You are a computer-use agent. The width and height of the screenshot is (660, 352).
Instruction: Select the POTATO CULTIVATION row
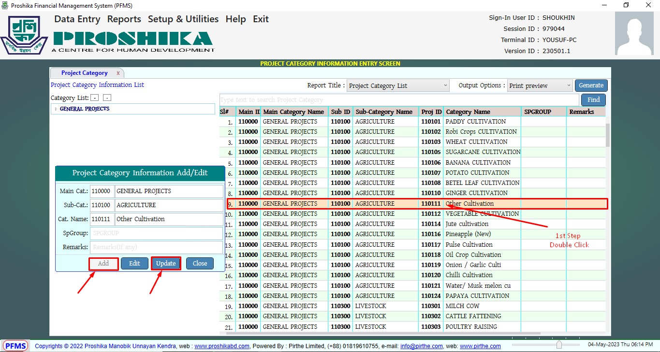click(413, 173)
